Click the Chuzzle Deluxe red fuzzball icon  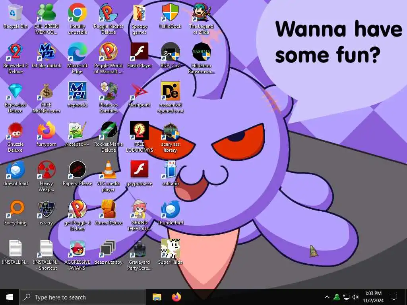pyautogui.click(x=16, y=130)
